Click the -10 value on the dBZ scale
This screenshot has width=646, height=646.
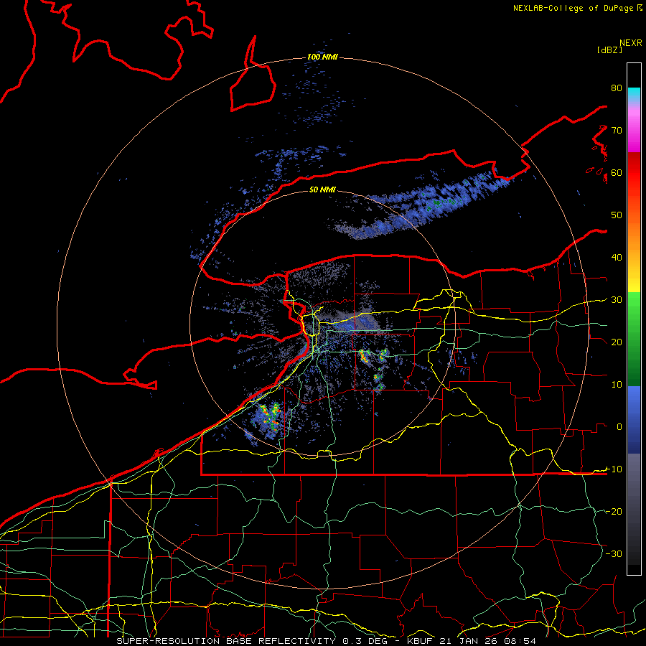(614, 469)
